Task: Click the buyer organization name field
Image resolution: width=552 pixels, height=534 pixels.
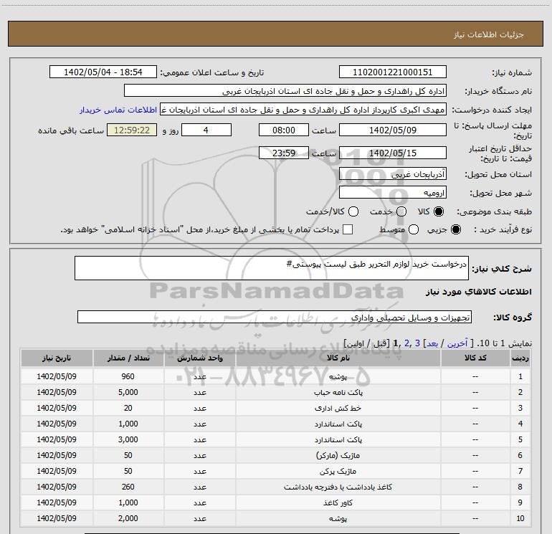Action: pos(285,91)
